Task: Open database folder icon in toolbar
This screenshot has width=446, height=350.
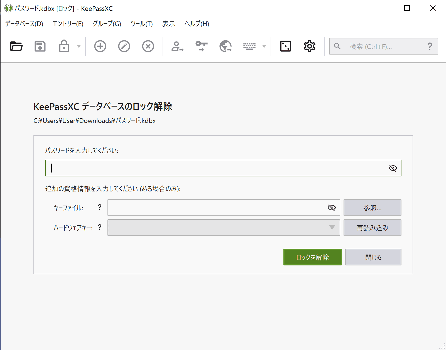Action: [x=16, y=46]
